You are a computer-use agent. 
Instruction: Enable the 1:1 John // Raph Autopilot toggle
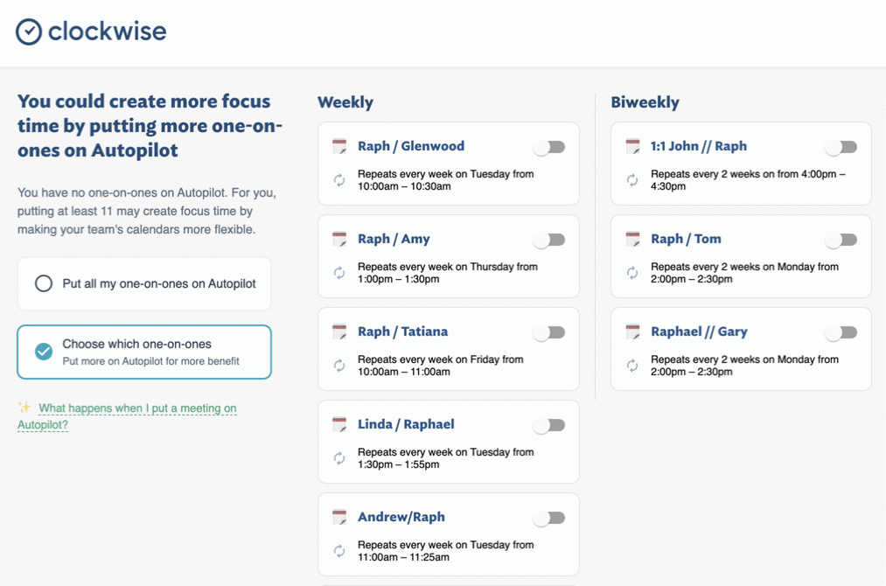click(841, 147)
